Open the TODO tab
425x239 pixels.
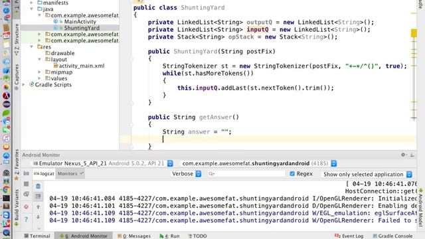[x=197, y=236]
